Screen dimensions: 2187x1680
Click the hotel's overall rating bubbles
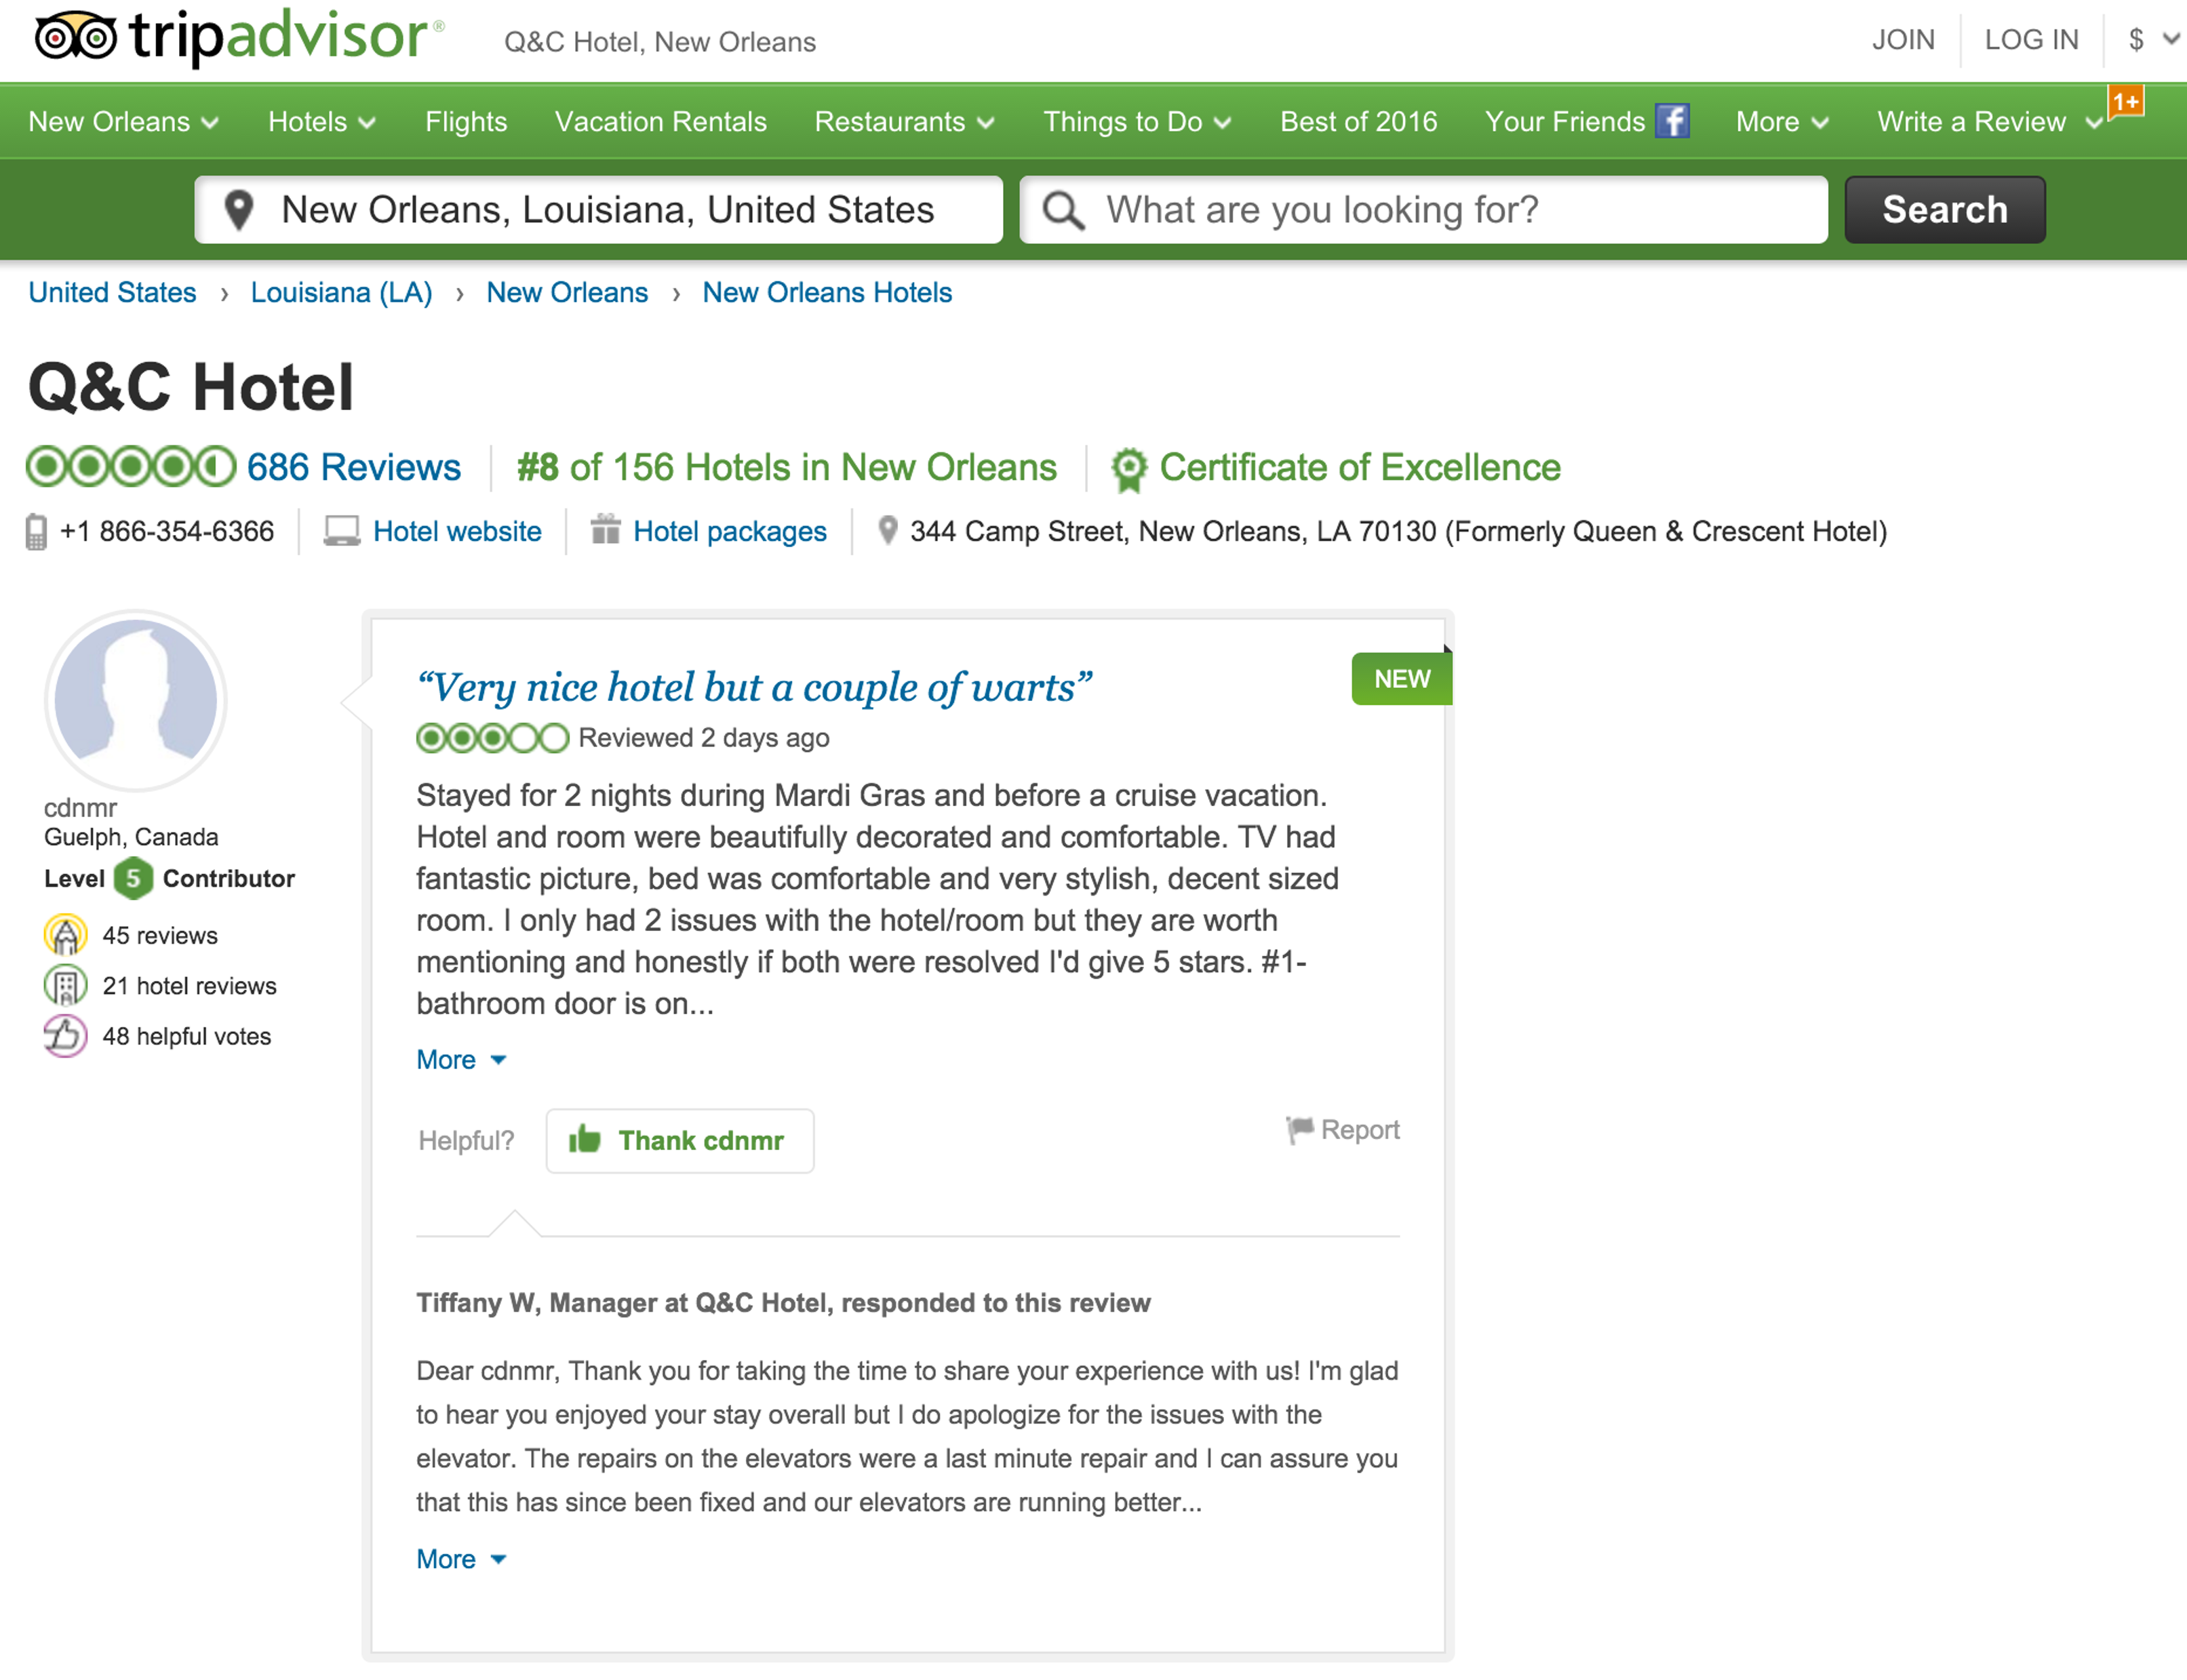pyautogui.click(x=131, y=467)
